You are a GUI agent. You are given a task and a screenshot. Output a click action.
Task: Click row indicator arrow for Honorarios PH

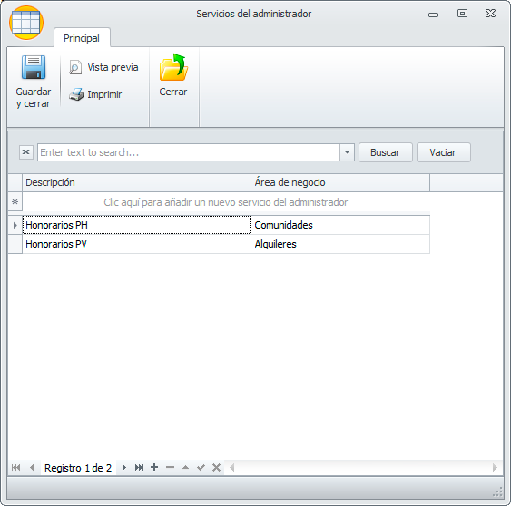click(x=15, y=225)
